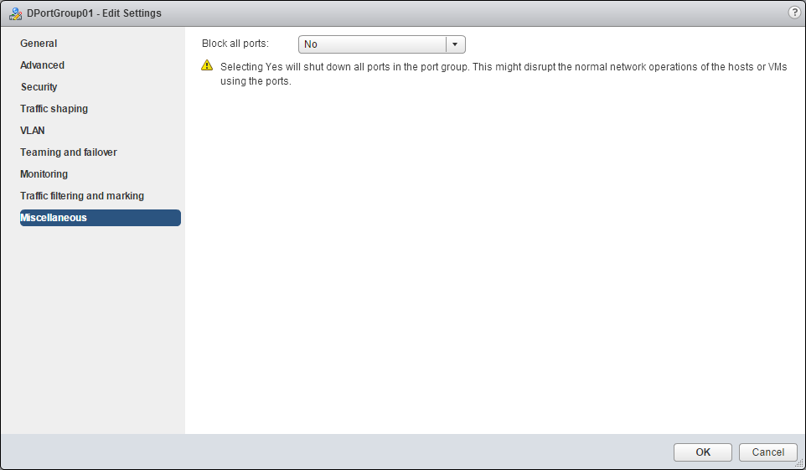806x470 pixels.
Task: Cancel the Edit Settings dialog
Action: point(767,452)
